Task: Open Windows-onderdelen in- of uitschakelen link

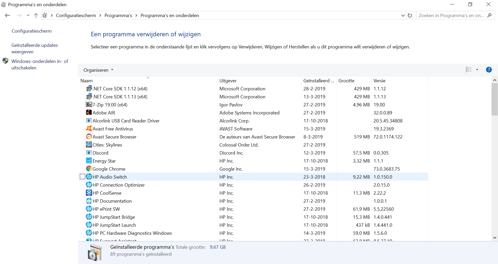Action: (40, 64)
